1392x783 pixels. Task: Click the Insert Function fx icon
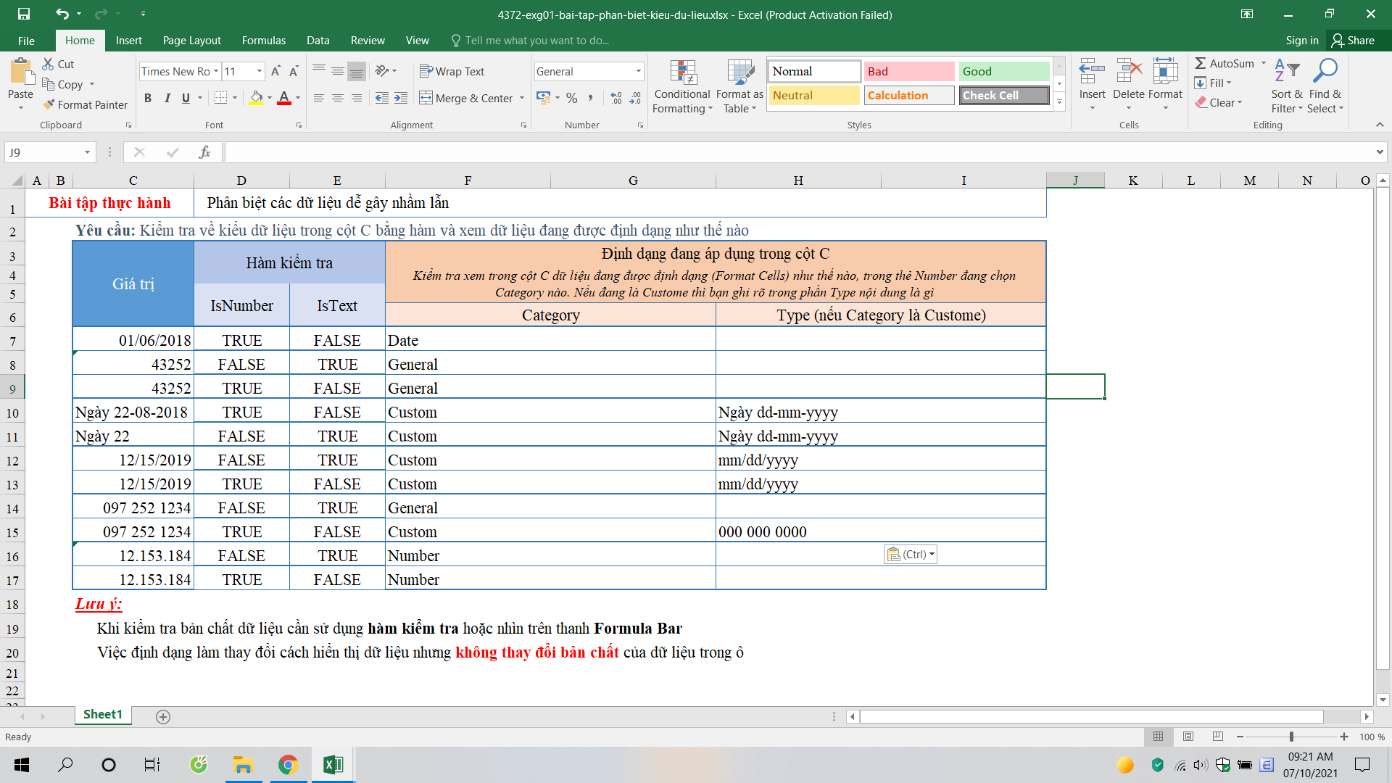click(204, 152)
